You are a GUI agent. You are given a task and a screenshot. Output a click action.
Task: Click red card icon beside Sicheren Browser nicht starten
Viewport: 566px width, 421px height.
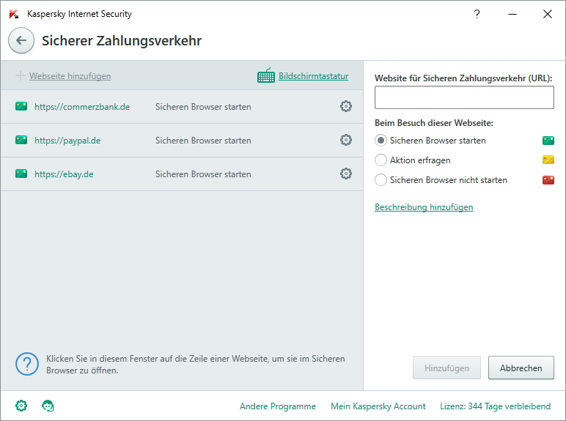[x=548, y=180]
